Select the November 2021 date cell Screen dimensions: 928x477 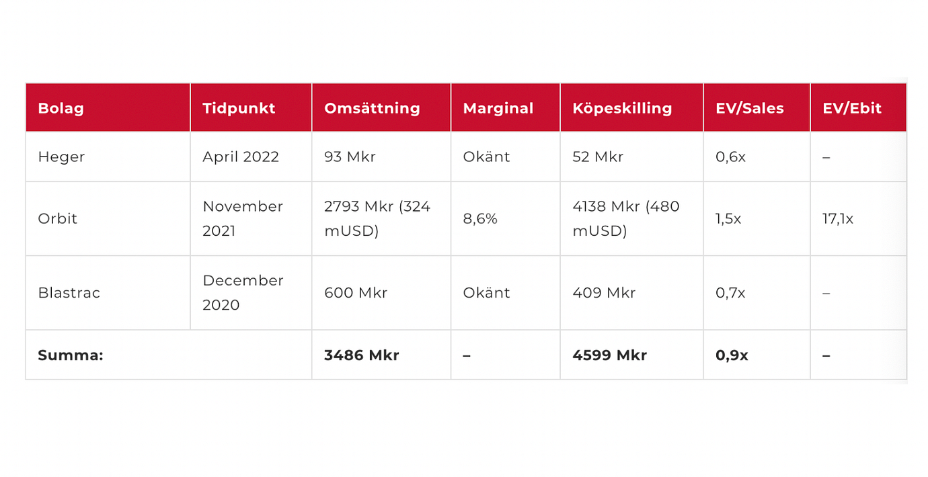pyautogui.click(x=243, y=218)
